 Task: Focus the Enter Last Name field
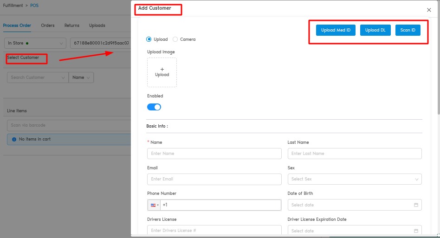pos(355,154)
